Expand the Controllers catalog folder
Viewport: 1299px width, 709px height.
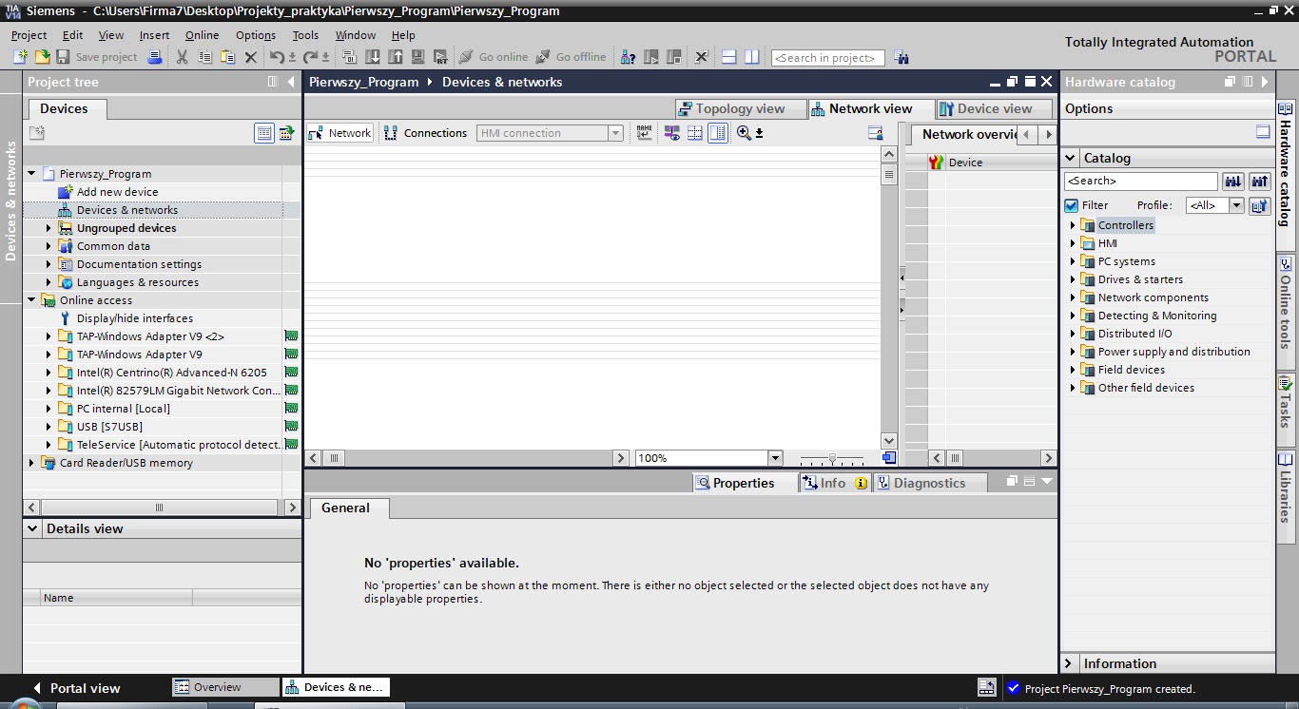pyautogui.click(x=1073, y=225)
